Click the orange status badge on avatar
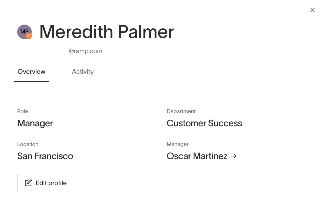Viewport: 322px width, 204px height. pyautogui.click(x=29, y=36)
